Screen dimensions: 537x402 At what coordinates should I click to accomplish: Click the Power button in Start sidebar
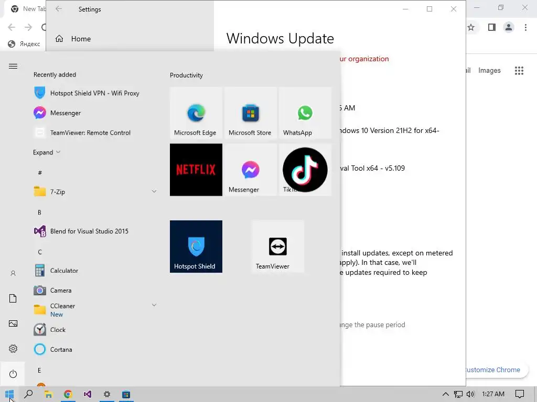click(13, 374)
